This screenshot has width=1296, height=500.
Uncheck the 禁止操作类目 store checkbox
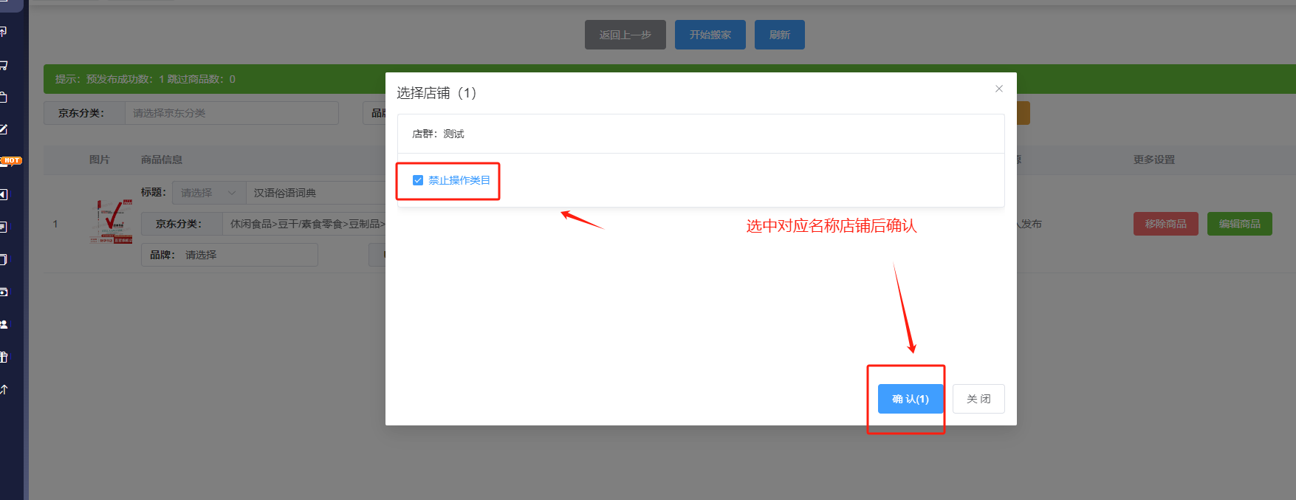click(x=418, y=180)
